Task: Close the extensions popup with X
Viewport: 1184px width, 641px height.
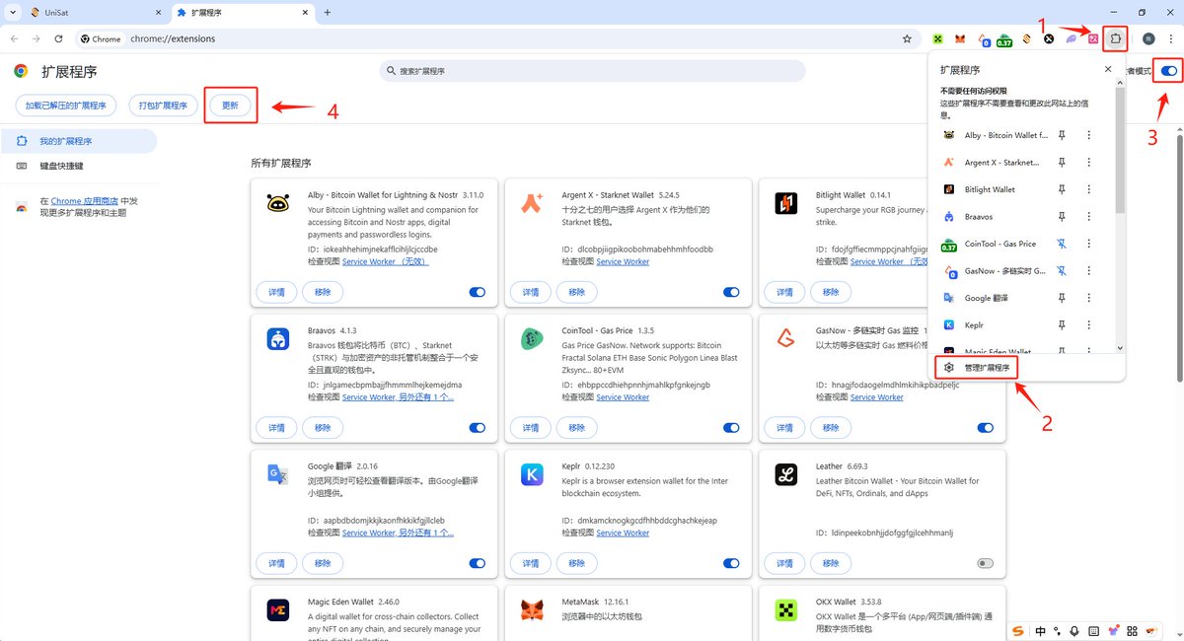Action: [1108, 70]
